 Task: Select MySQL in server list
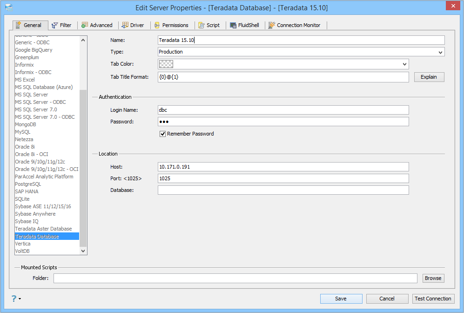pyautogui.click(x=47, y=132)
